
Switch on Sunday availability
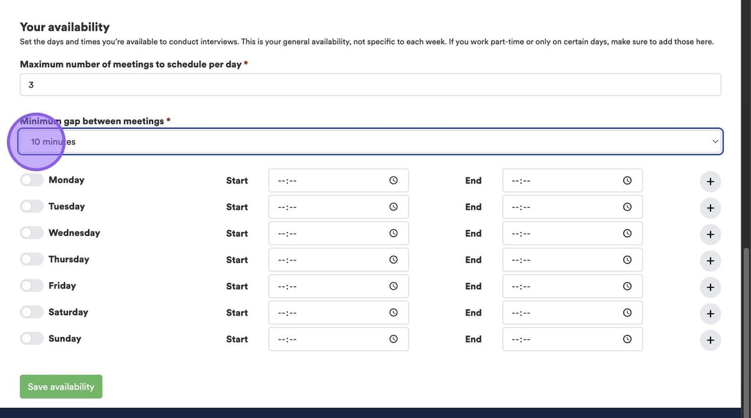(32, 338)
